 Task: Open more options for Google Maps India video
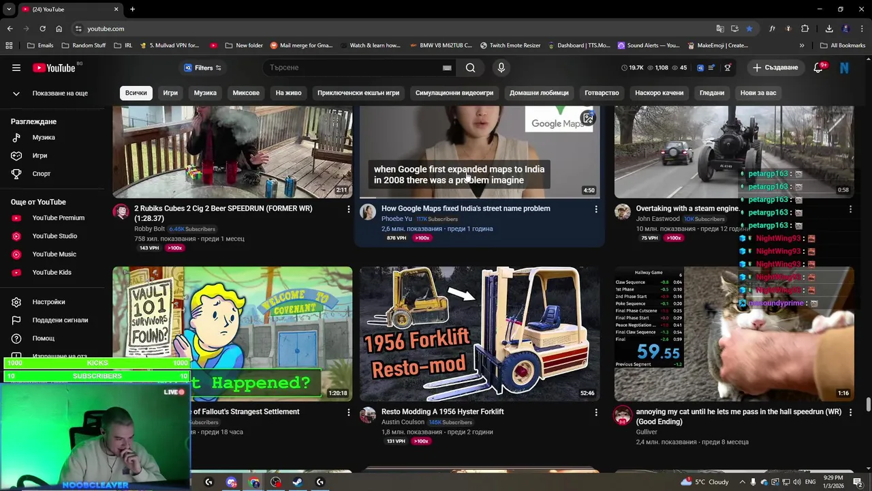595,209
